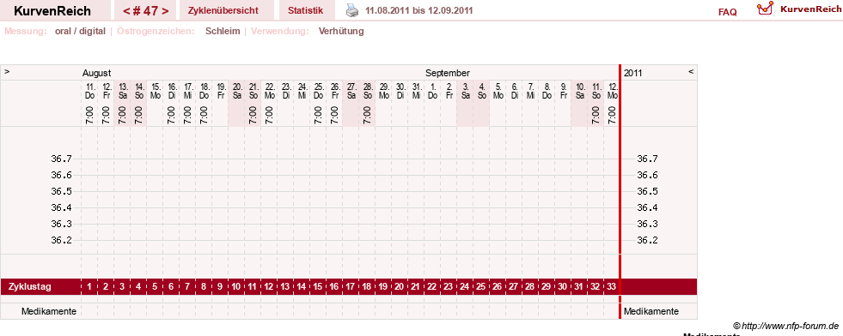Image resolution: width=843 pixels, height=336 pixels.
Task: Click the August month header
Action: (97, 73)
